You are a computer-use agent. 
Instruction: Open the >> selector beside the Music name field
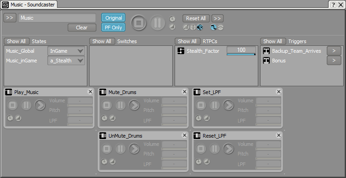(10, 18)
